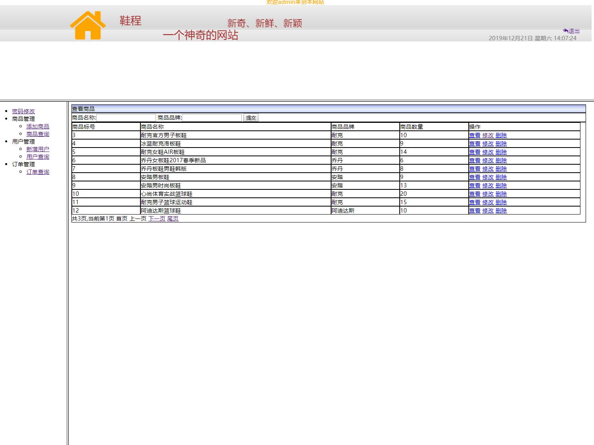The height and width of the screenshot is (445, 594).
Task: Select the 商品管理 sidebar category
Action: tap(22, 118)
